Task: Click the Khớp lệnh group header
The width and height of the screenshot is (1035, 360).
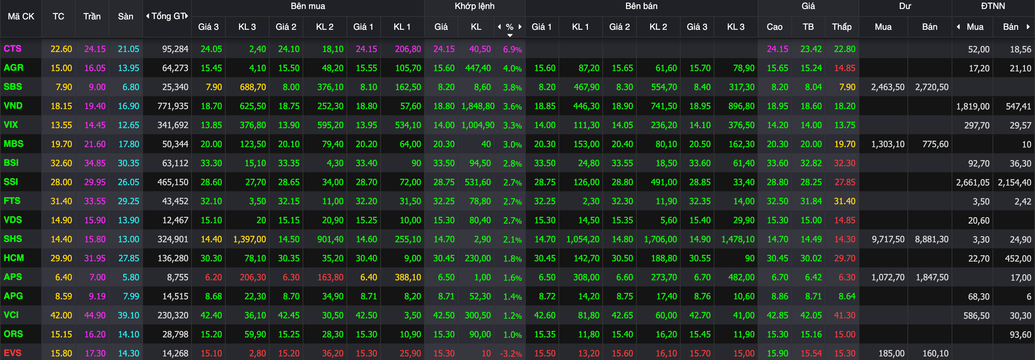Action: click(474, 6)
